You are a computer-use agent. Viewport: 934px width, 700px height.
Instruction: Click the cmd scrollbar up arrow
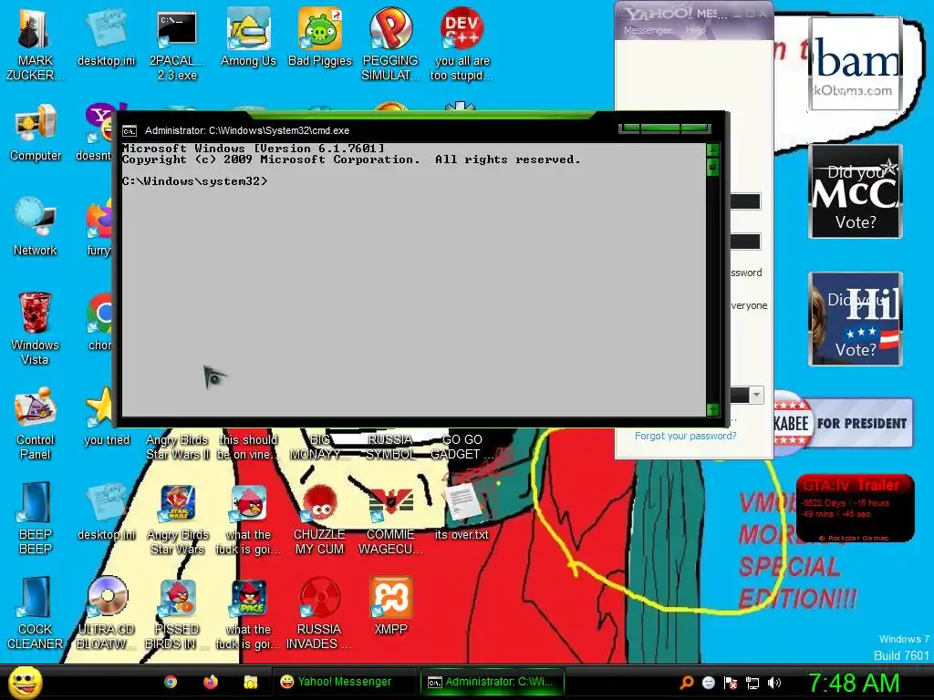click(712, 149)
